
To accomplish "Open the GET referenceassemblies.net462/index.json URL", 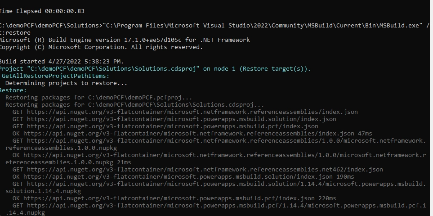I will tap(205, 169).
